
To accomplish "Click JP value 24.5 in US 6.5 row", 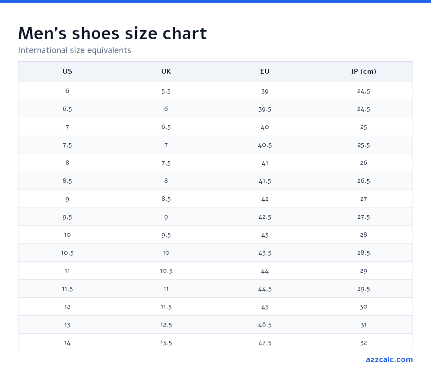I will [364, 109].
